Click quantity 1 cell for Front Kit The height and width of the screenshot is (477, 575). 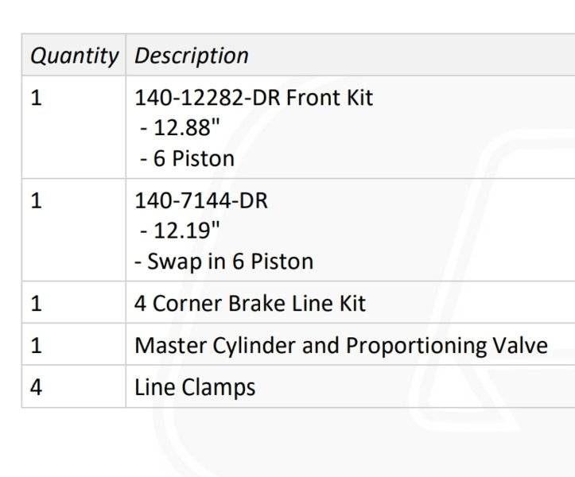point(74,127)
